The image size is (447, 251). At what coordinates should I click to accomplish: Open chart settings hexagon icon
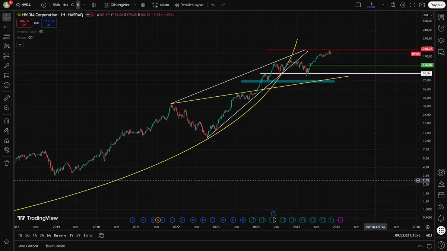coord(403,5)
